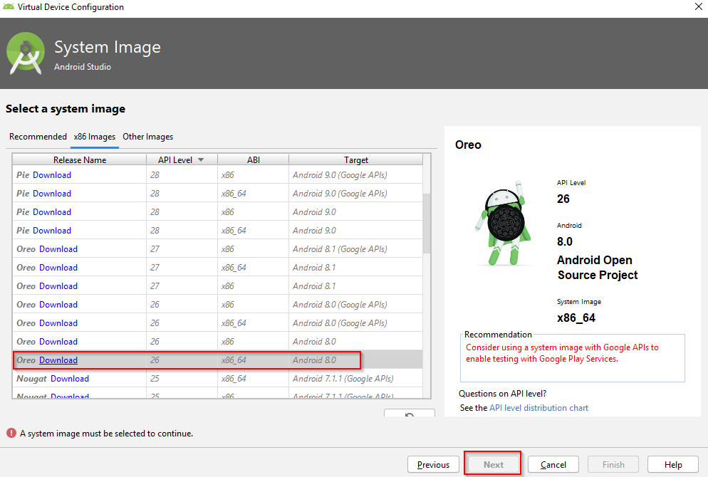Click the ABI column header
This screenshot has height=477, width=708.
pos(254,159)
